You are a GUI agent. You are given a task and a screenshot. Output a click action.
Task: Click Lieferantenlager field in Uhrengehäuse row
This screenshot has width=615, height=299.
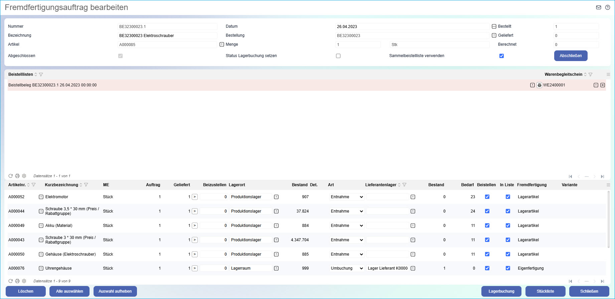pyautogui.click(x=388, y=268)
